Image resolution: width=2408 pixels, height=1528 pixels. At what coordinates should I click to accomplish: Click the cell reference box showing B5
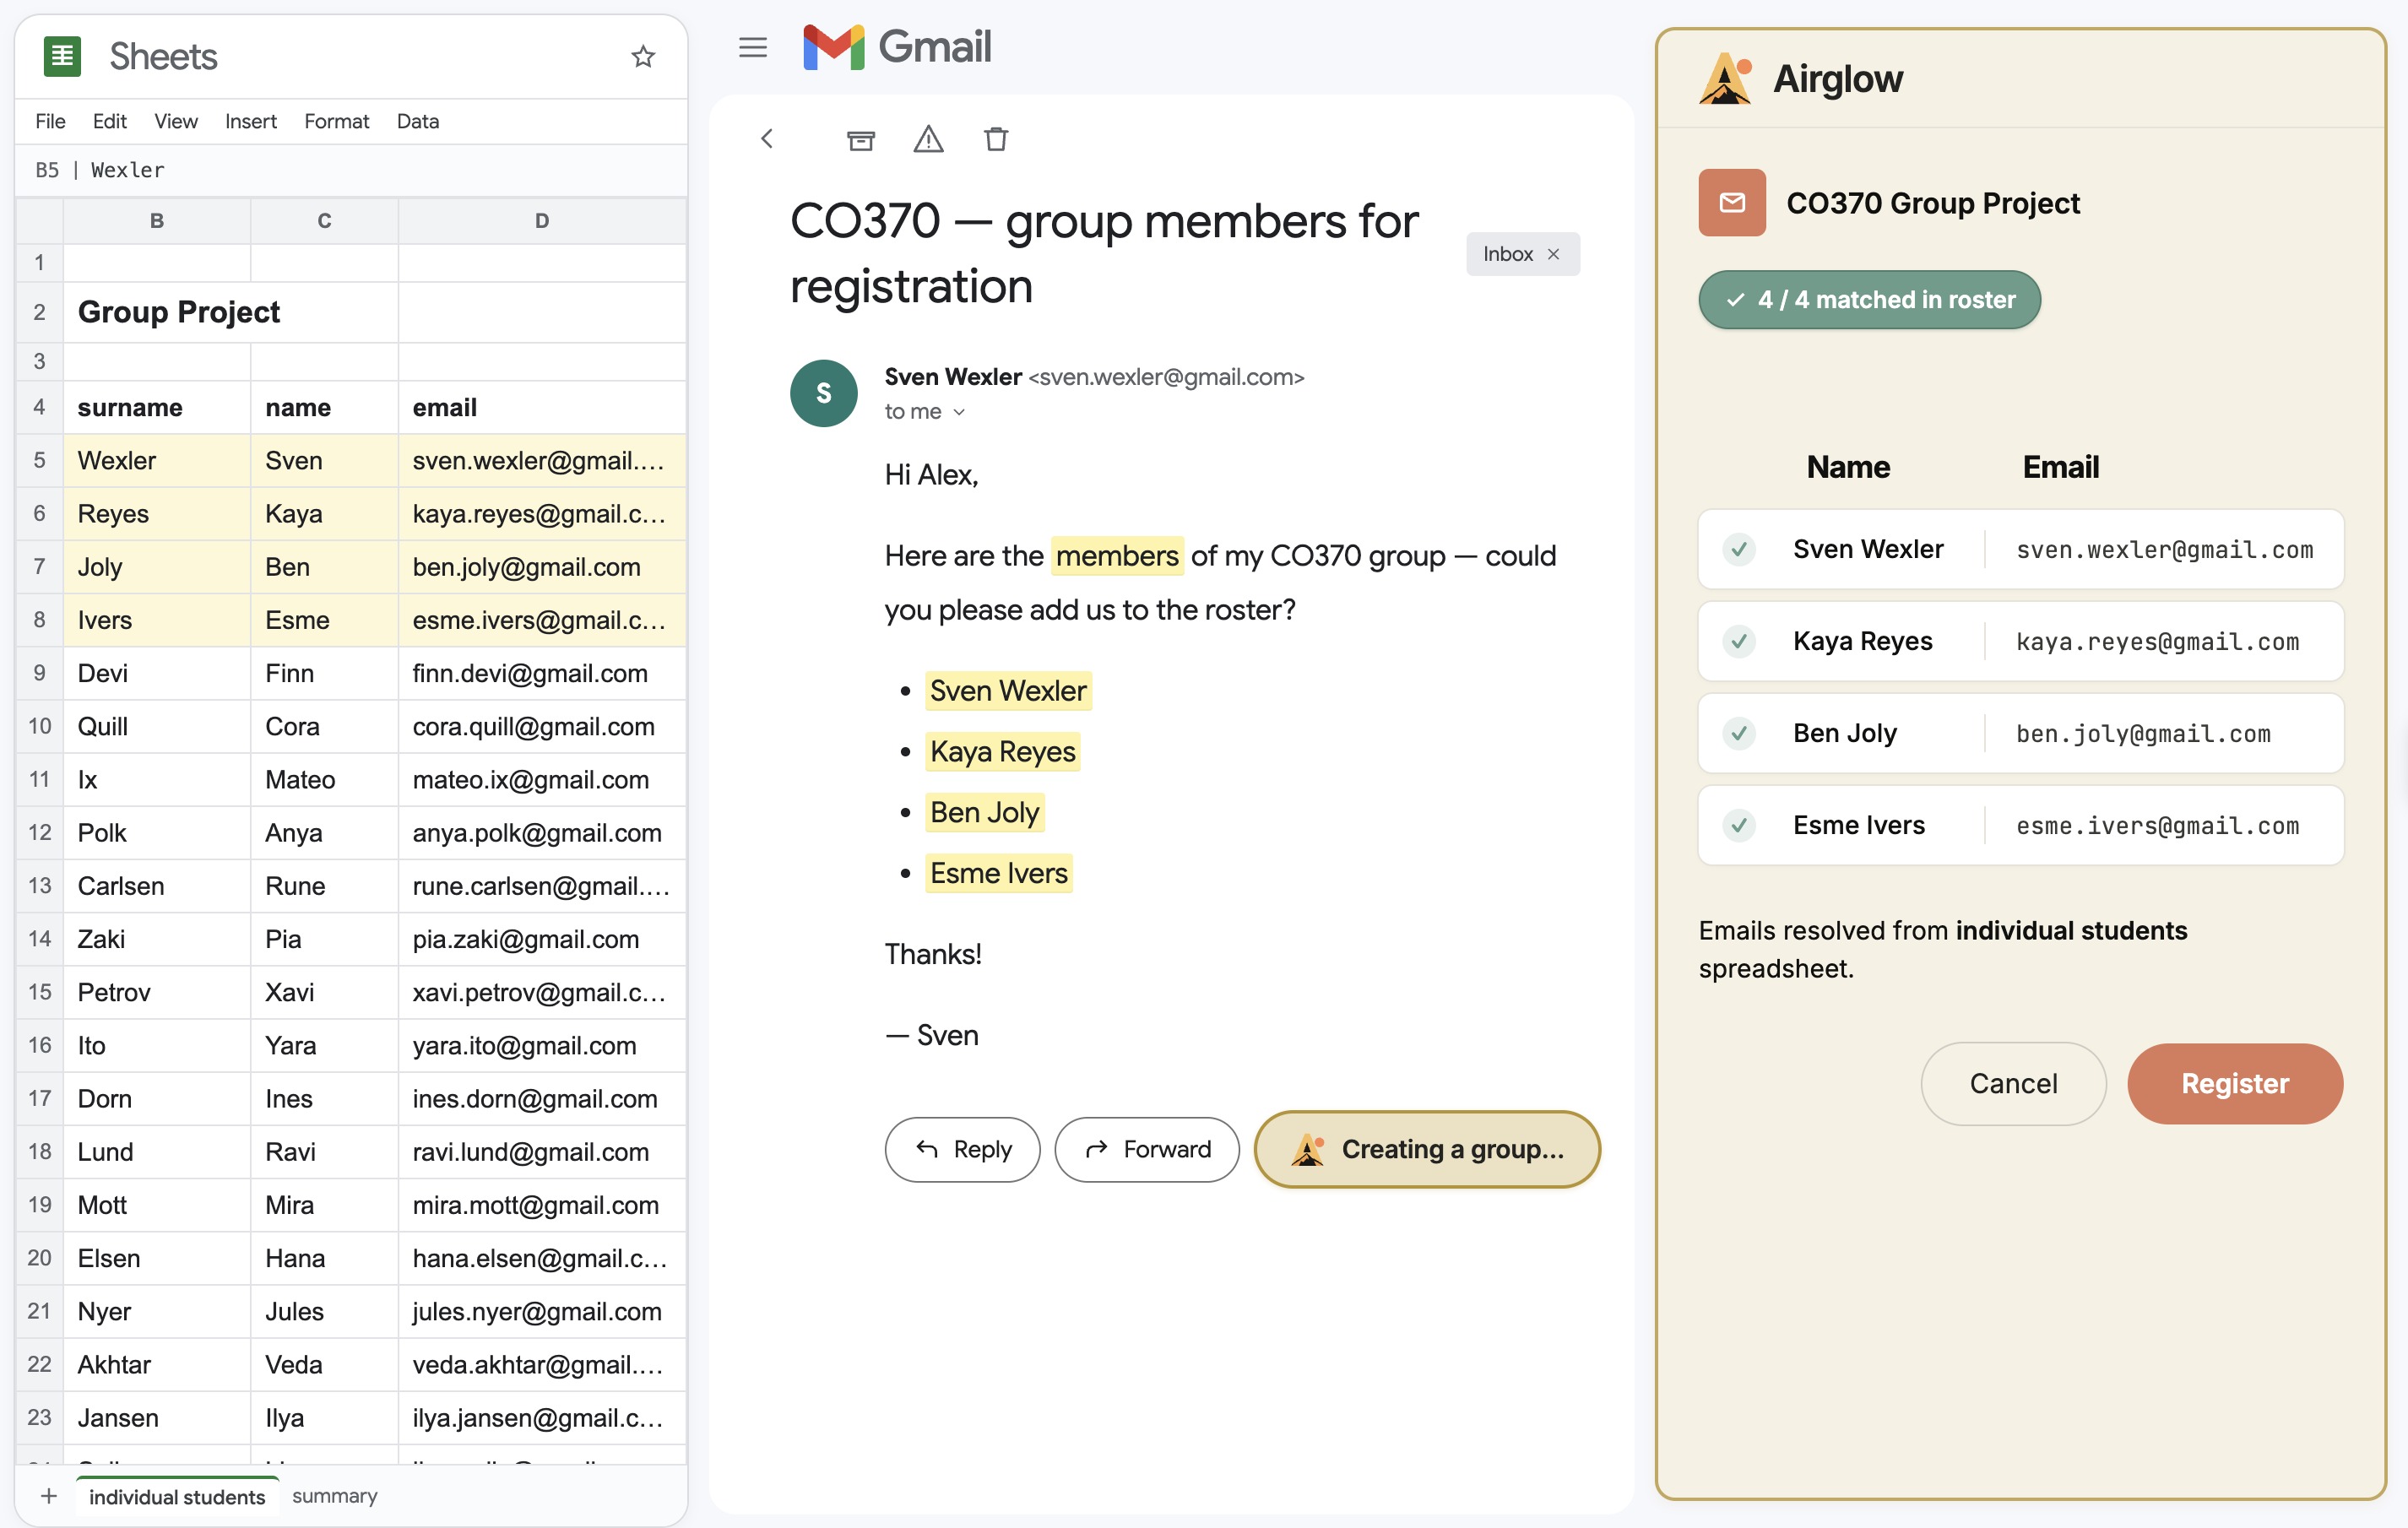tap(46, 170)
